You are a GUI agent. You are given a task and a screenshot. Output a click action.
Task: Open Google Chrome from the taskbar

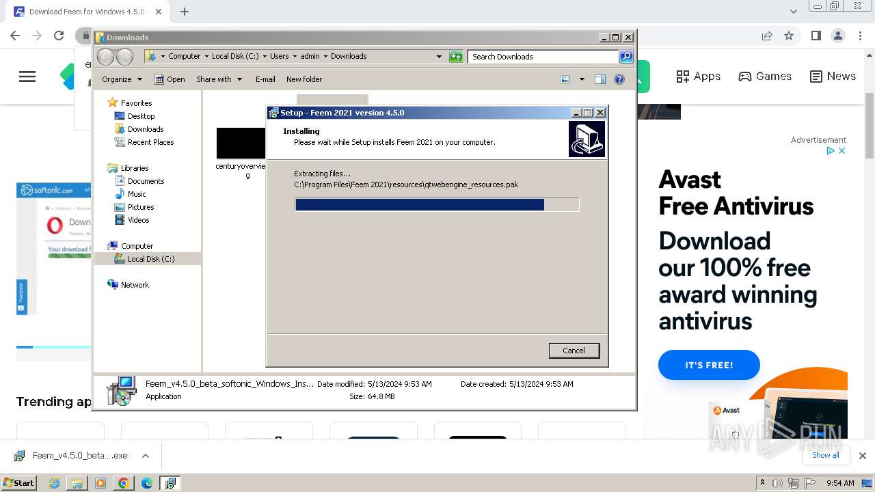click(x=124, y=483)
